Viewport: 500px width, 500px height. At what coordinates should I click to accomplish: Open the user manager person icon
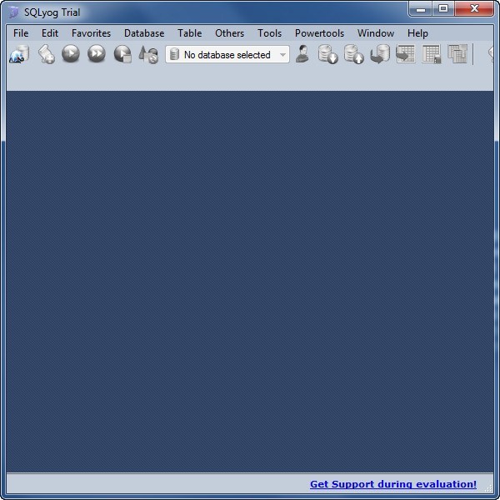302,53
